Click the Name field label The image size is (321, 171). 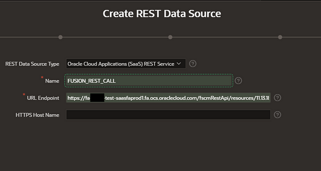point(52,81)
